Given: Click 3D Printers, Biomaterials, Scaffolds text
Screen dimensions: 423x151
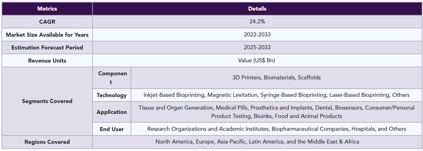Looking at the screenshot, I should pyautogui.click(x=276, y=78).
